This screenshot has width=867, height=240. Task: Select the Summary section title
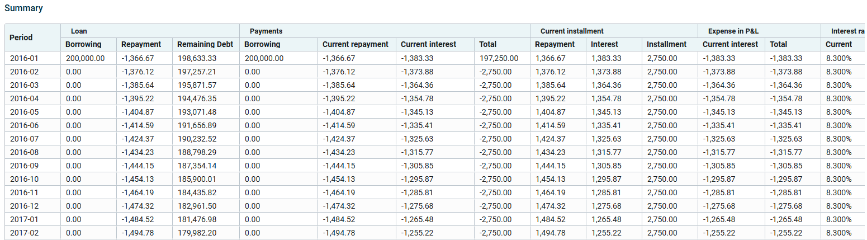pyautogui.click(x=23, y=8)
